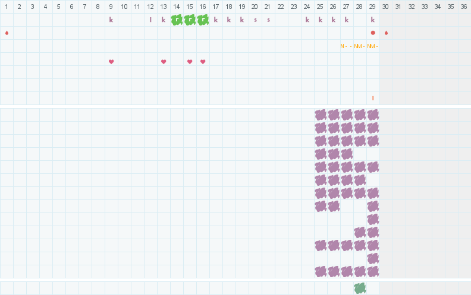Screen dimensions: 471x295
Task: Select the day 36 column header
Action: [464, 7]
